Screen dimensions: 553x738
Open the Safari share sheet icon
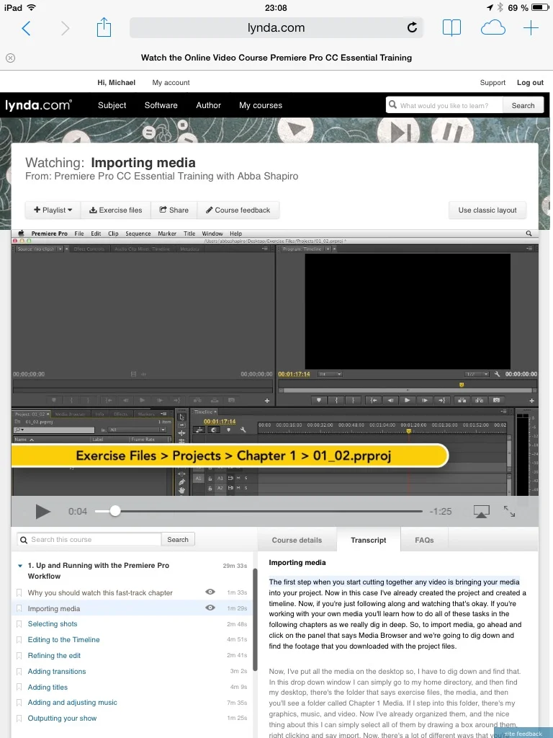(x=104, y=27)
